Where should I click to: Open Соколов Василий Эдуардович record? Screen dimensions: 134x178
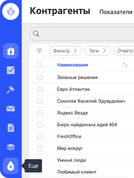click(91, 101)
